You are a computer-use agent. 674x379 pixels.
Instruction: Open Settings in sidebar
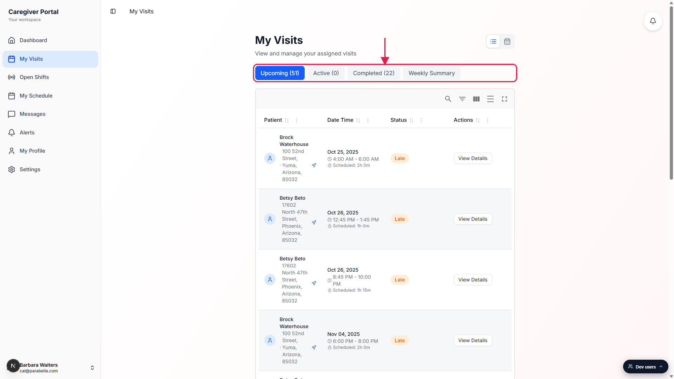(x=50, y=169)
